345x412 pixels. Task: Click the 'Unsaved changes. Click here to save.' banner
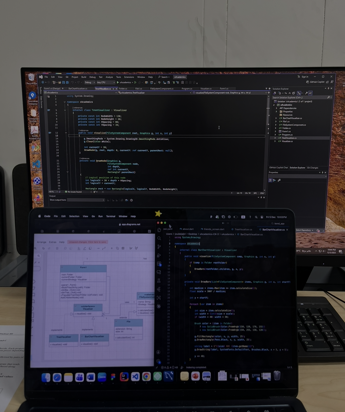pyautogui.click(x=88, y=242)
